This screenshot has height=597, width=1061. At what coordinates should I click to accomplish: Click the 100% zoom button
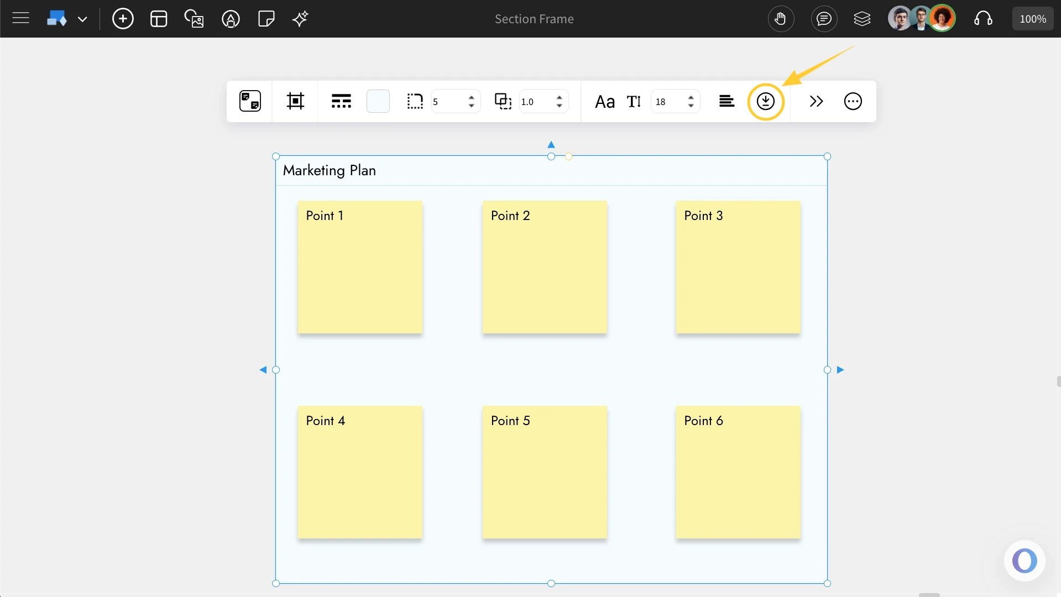(x=1032, y=18)
